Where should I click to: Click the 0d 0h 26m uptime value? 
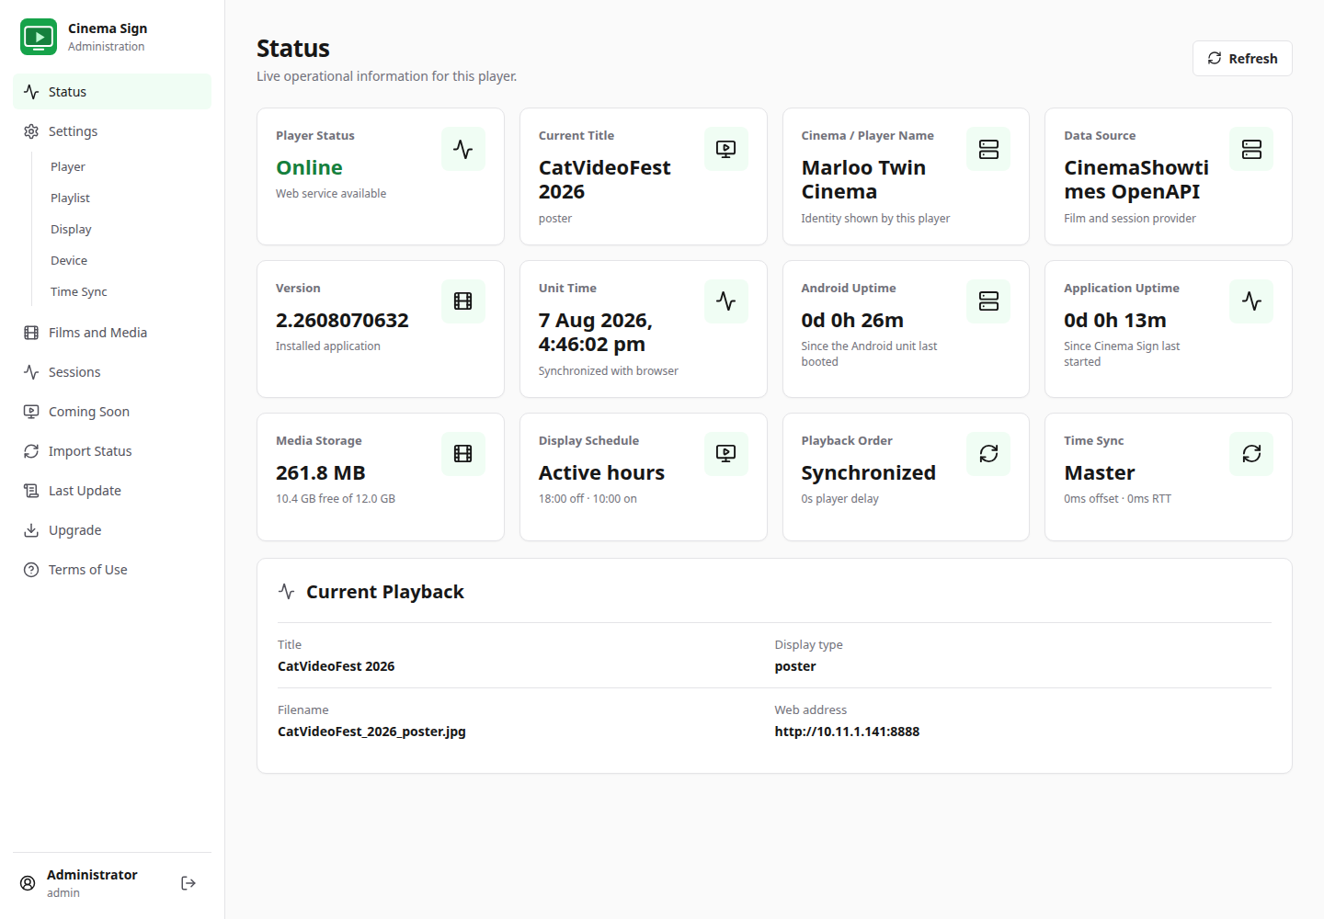[x=852, y=320]
